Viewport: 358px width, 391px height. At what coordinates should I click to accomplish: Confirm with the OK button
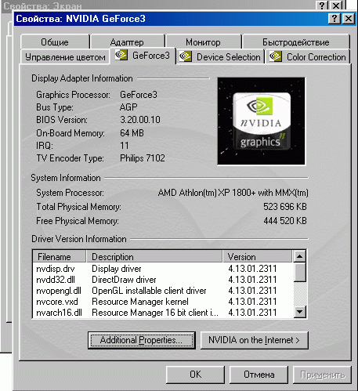point(195,375)
